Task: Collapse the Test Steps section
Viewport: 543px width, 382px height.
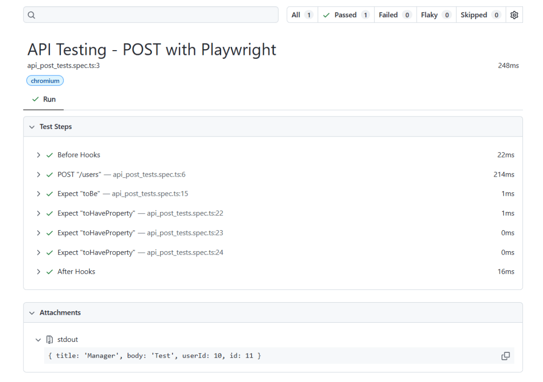Action: click(32, 127)
